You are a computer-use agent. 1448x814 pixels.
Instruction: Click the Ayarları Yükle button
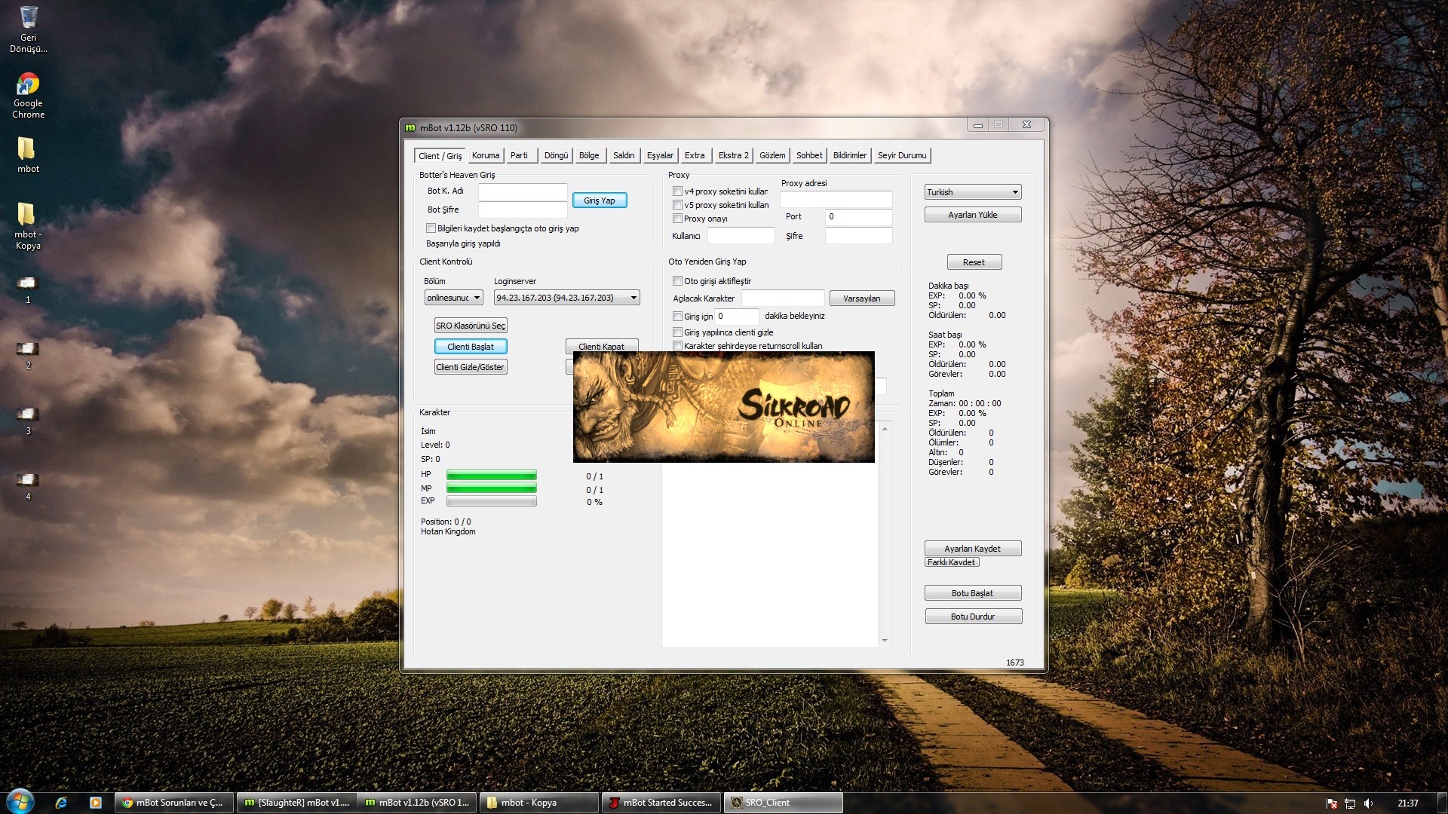click(973, 215)
